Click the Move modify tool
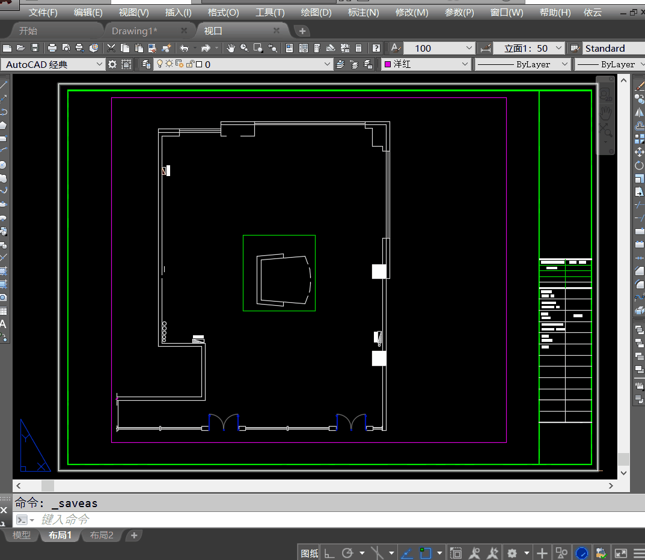Image resolution: width=645 pixels, height=560 pixels. tap(640, 152)
